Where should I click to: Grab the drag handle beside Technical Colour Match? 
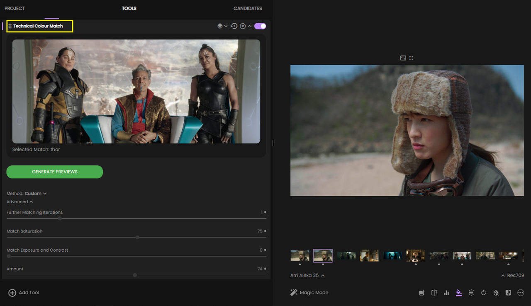[10, 26]
